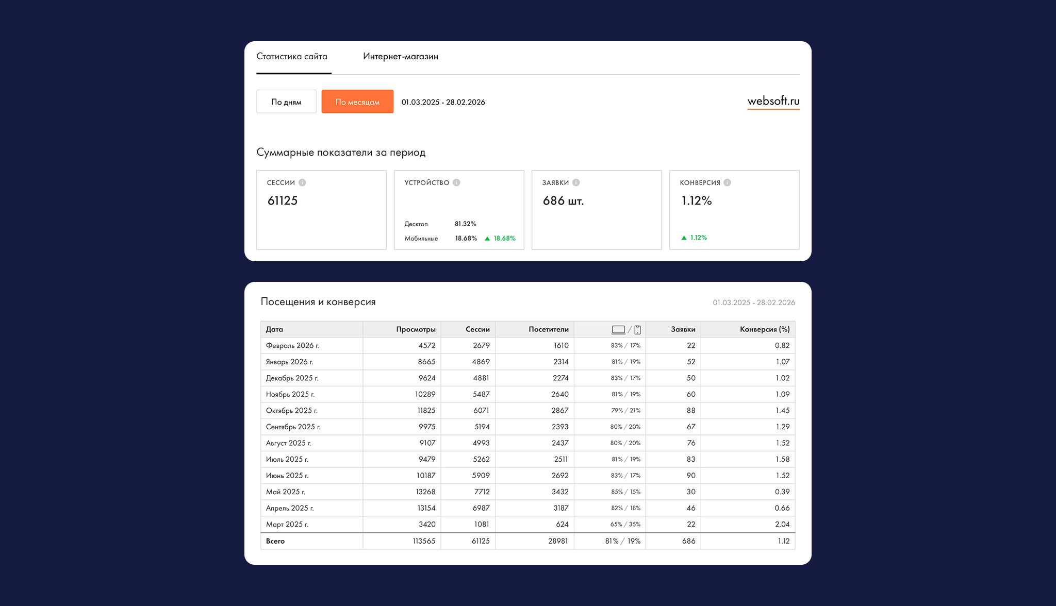
Task: Click Март 2025 г. row
Action: click(x=287, y=525)
